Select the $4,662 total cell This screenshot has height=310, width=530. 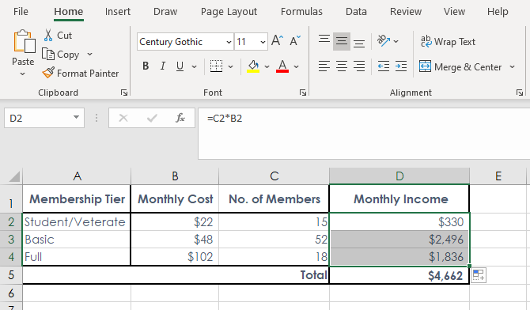399,275
